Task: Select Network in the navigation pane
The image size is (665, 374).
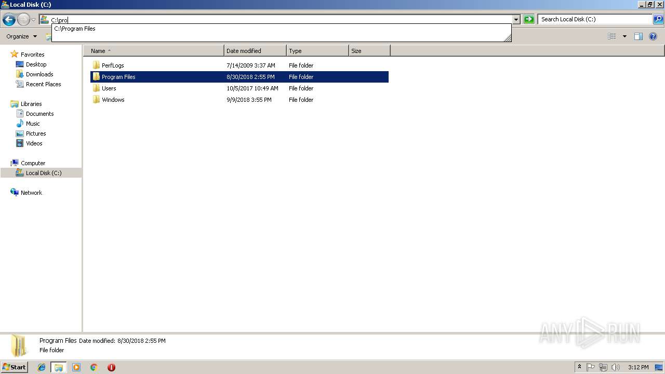Action: [x=31, y=193]
